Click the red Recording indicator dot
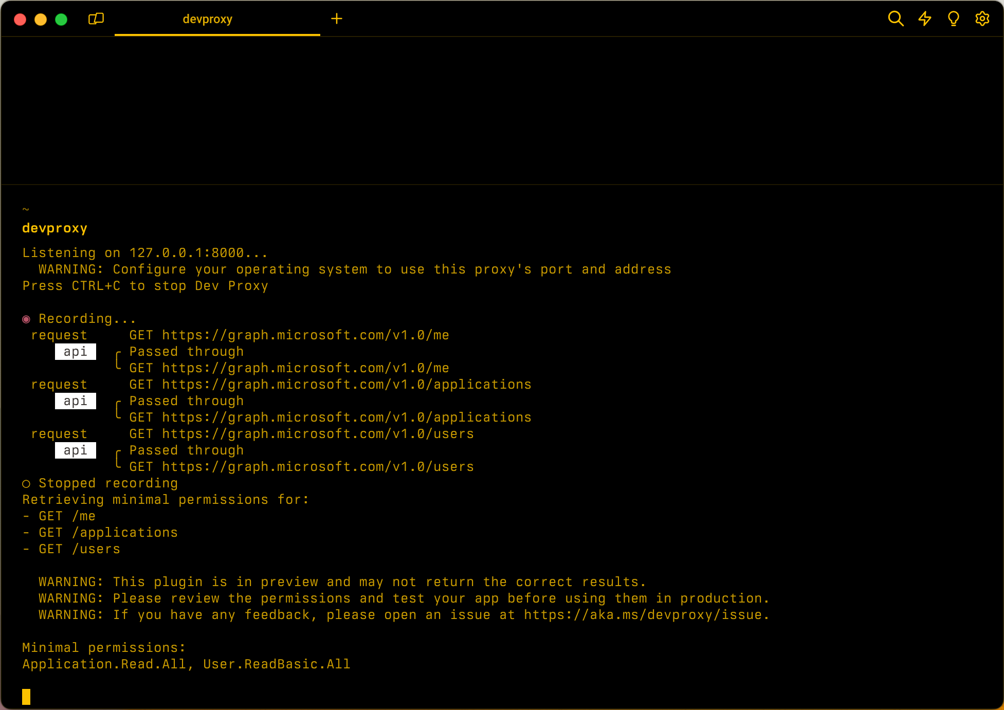The image size is (1004, 710). coord(26,319)
